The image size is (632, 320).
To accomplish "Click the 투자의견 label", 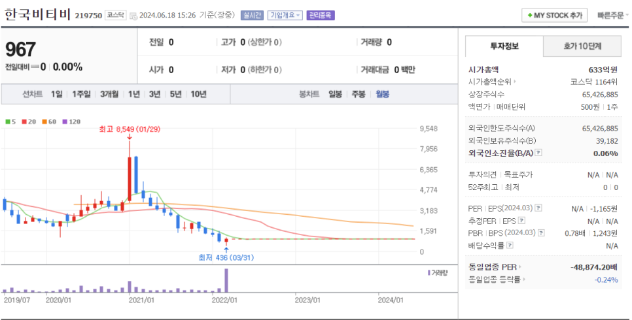I will pos(482,174).
